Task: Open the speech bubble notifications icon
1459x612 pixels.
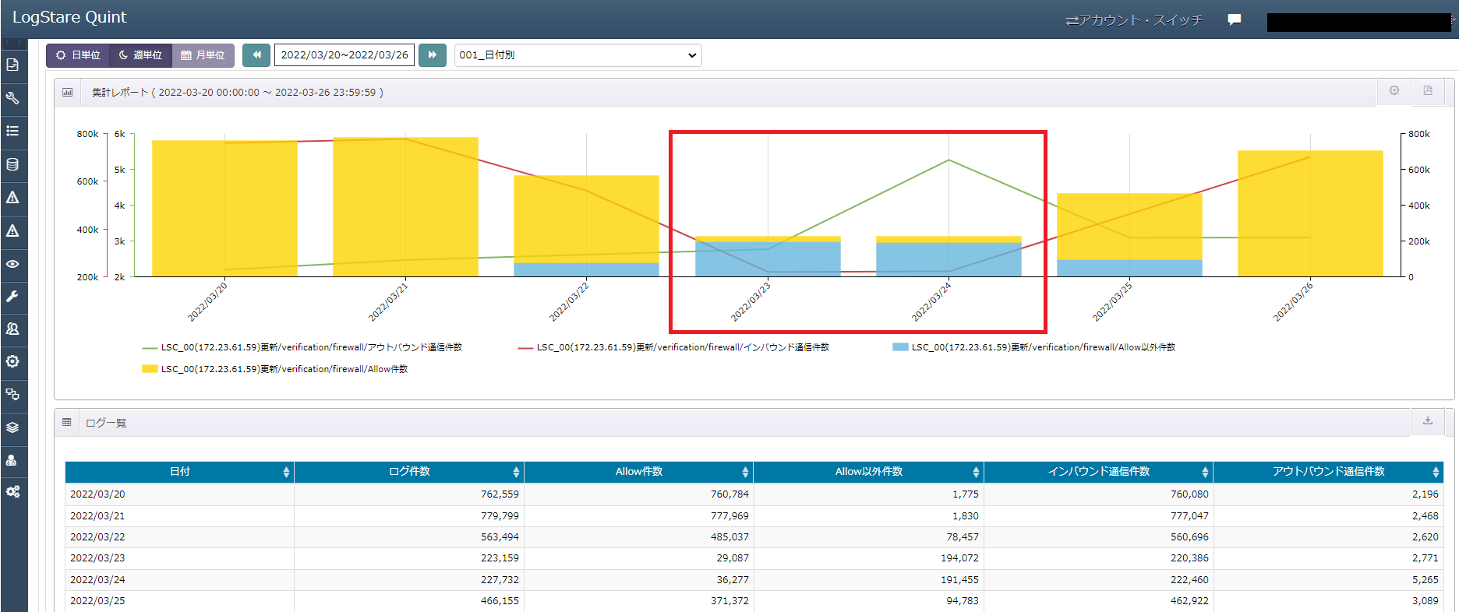Action: tap(1235, 19)
